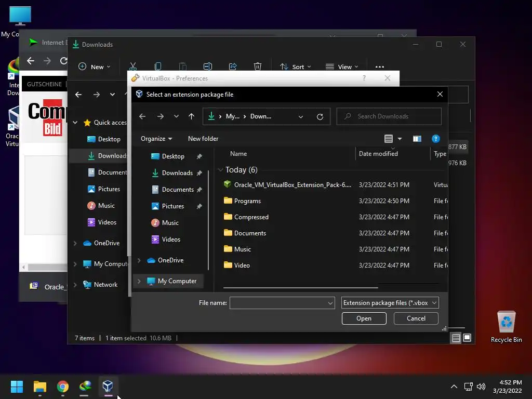Change the view layout icon in dialog
This screenshot has width=532, height=399.
coord(389,138)
